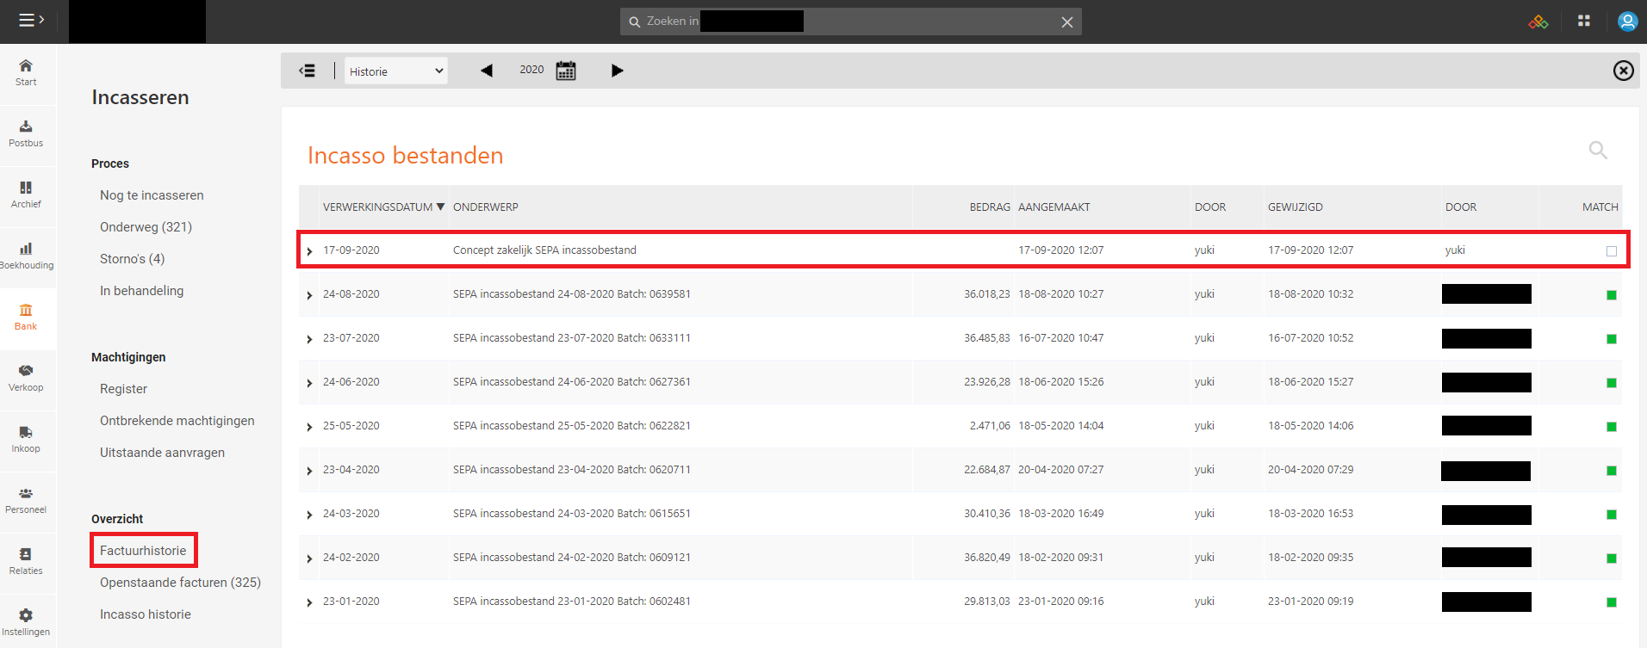Screen dimensions: 1647x648
Task: Click the calendar icon next to 2020
Action: pyautogui.click(x=566, y=71)
